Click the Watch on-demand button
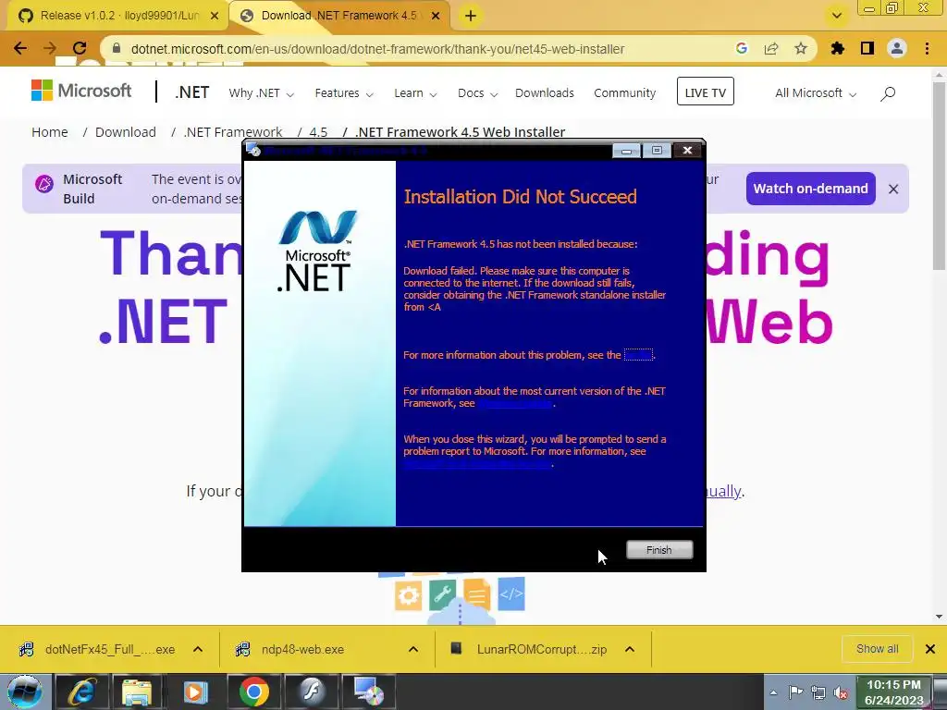Viewport: 947px width, 710px height. coord(810,189)
